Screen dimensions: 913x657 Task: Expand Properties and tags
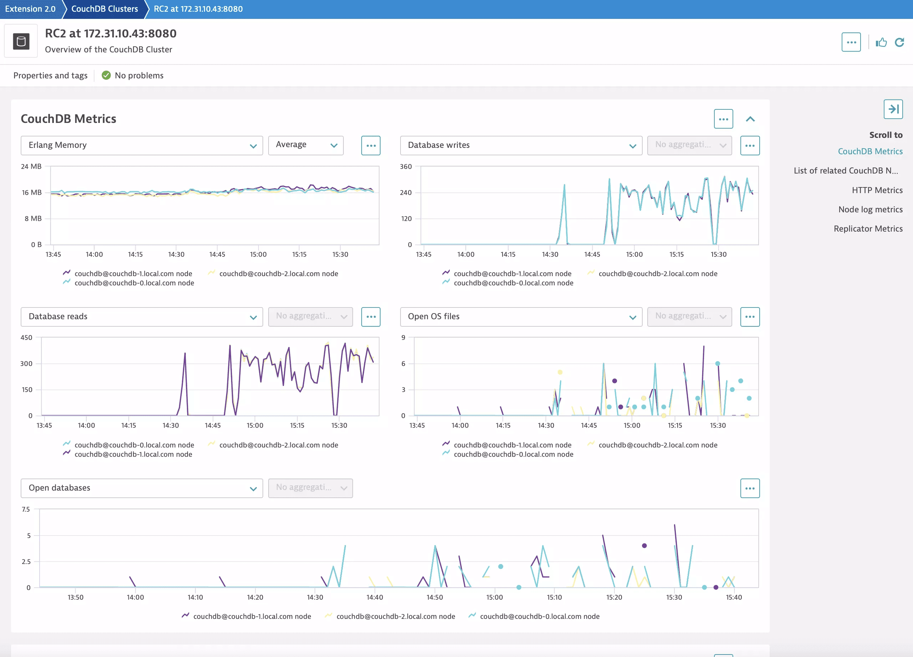click(50, 76)
